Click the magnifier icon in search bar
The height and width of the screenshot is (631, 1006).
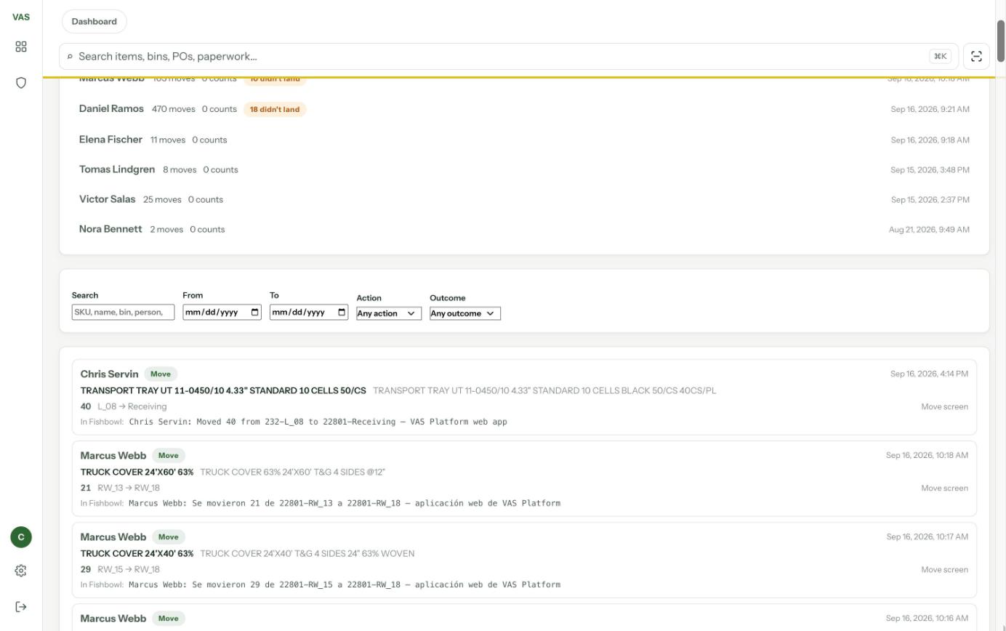[70, 57]
